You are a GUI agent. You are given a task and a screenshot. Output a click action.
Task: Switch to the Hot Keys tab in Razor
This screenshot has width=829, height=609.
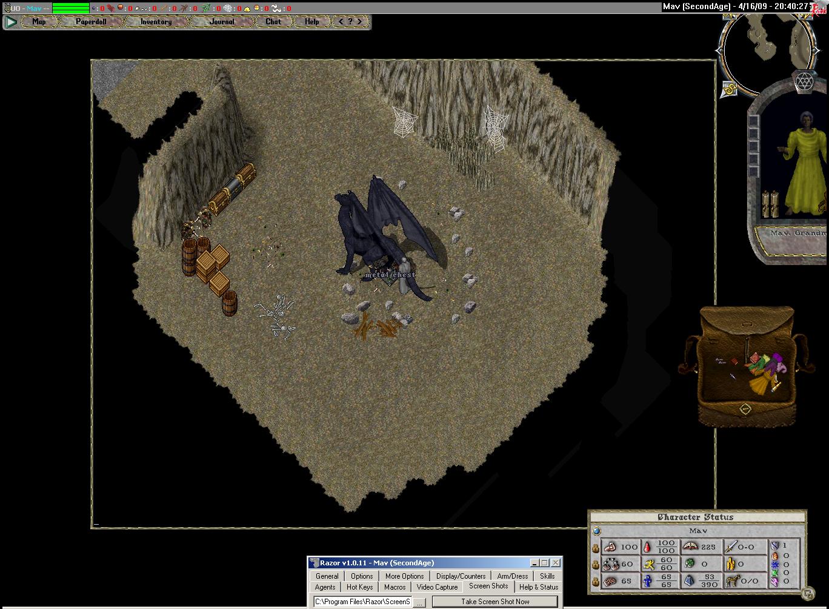coord(359,587)
